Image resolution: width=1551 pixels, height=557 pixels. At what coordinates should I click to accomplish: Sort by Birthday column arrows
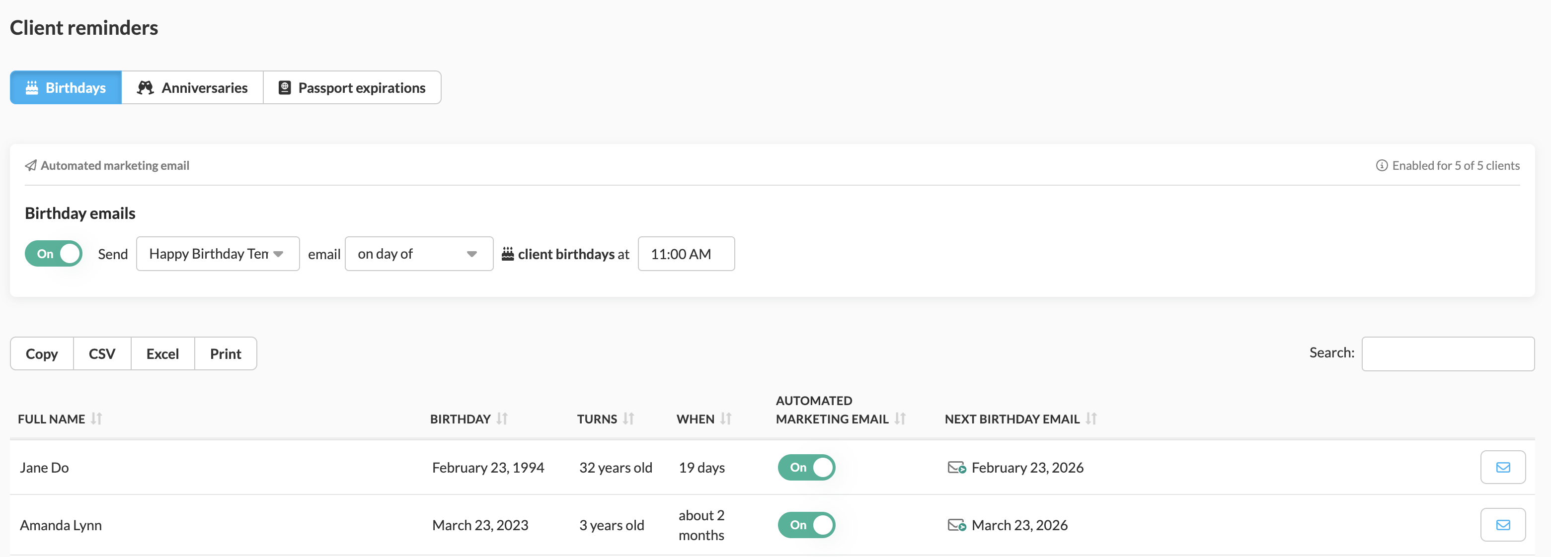(502, 418)
